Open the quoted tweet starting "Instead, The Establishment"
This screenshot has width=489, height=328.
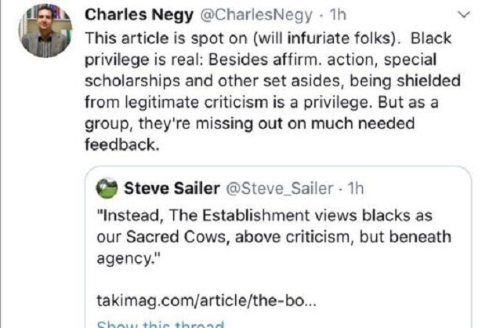[278, 246]
